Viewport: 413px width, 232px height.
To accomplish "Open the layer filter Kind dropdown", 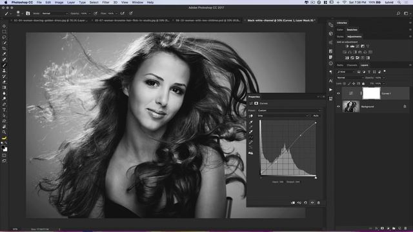I will click(x=346, y=72).
